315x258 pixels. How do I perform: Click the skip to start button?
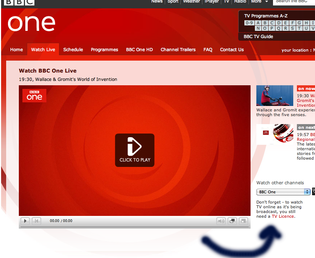[x=36, y=221]
